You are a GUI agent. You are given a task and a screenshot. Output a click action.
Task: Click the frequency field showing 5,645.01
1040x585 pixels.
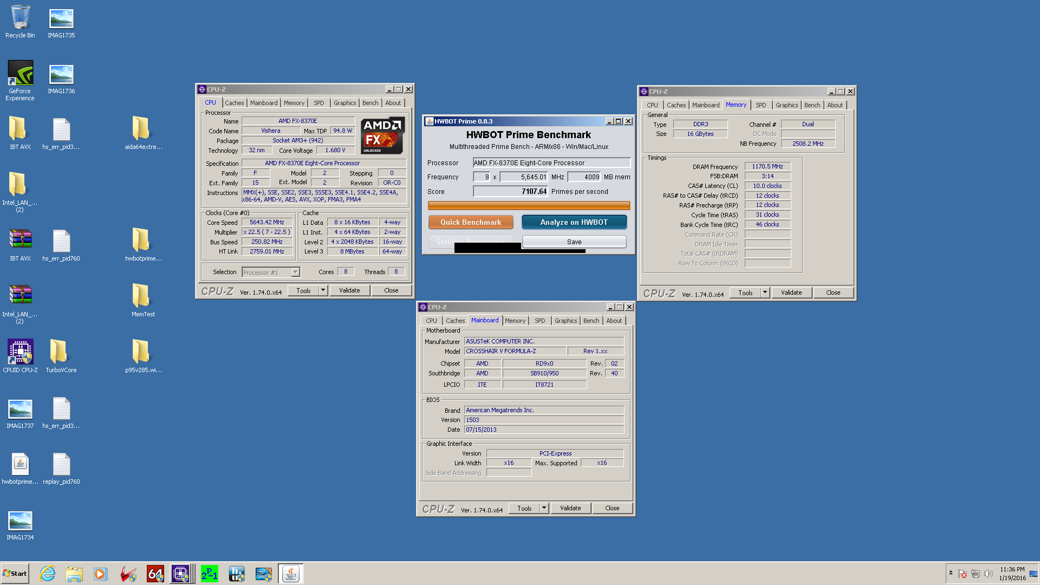click(x=524, y=177)
